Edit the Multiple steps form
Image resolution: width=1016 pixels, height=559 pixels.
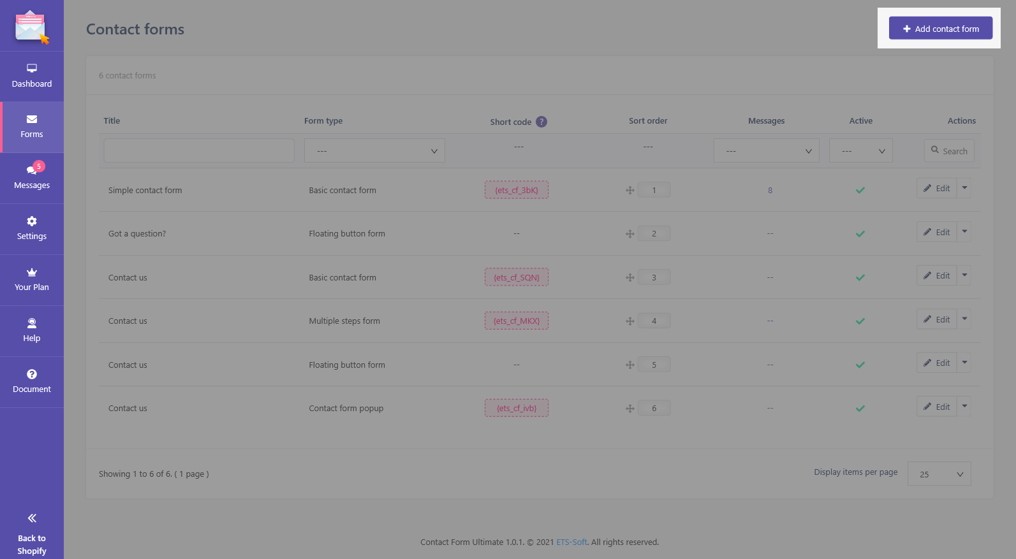click(x=937, y=319)
